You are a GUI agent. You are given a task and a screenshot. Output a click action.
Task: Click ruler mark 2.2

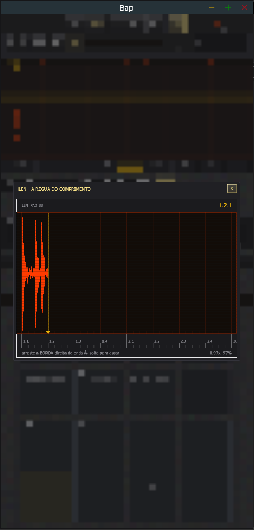(x=157, y=341)
